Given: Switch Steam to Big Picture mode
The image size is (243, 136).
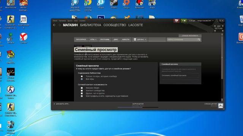Looking at the screenshot, I should coord(219,29).
